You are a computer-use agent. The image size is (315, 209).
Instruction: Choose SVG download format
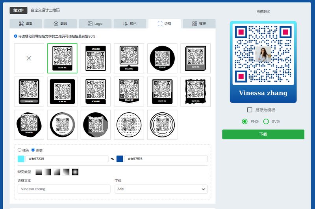click(x=266, y=121)
